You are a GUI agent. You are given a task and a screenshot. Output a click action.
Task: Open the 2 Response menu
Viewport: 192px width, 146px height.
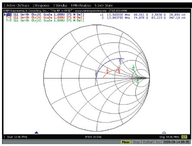(41, 6)
